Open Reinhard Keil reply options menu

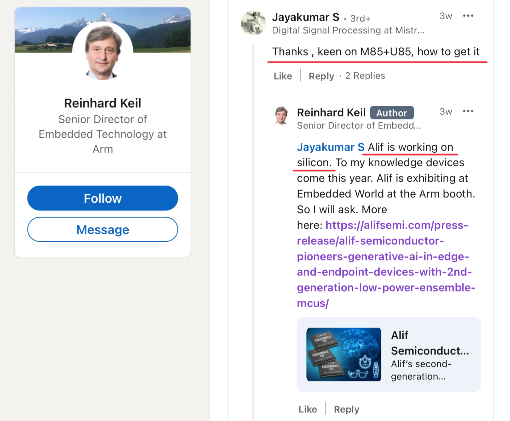tap(468, 111)
